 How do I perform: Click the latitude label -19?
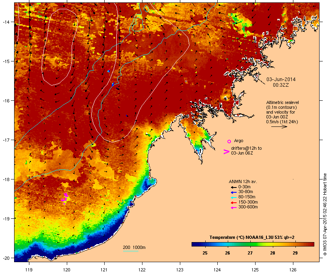click(6, 219)
